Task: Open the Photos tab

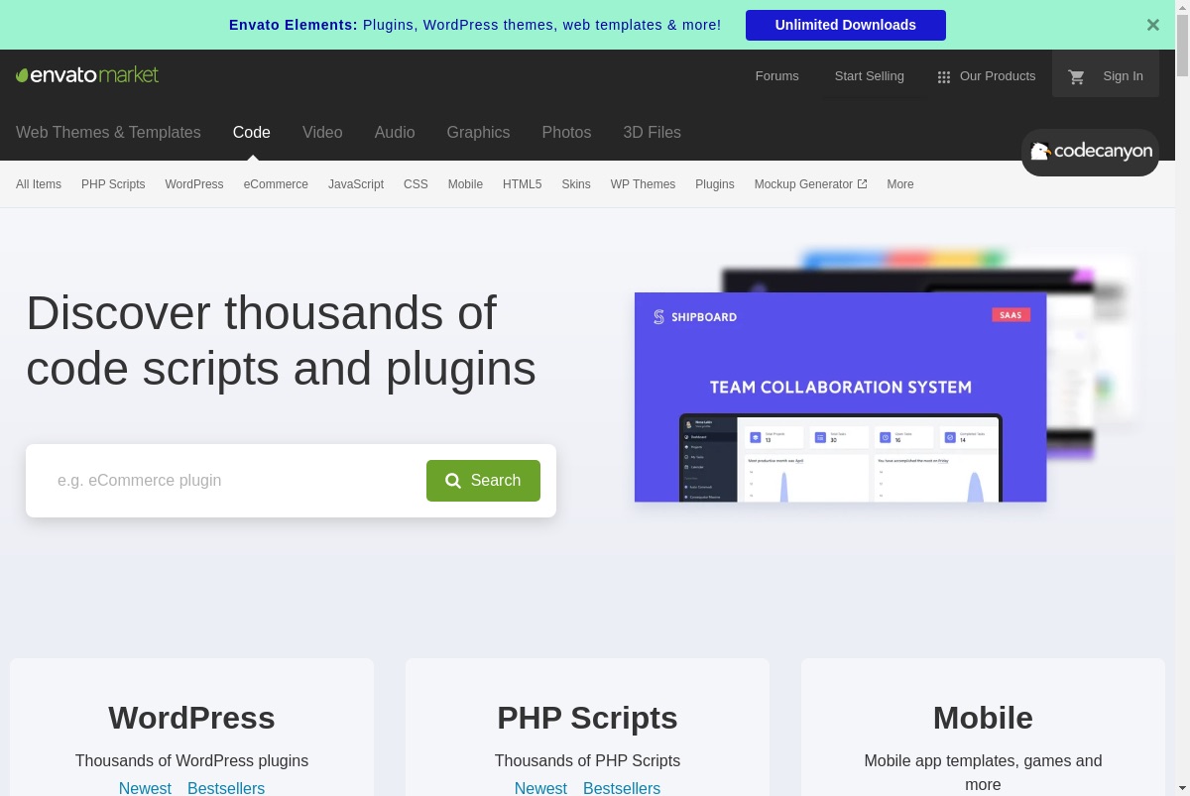Action: pyautogui.click(x=566, y=132)
